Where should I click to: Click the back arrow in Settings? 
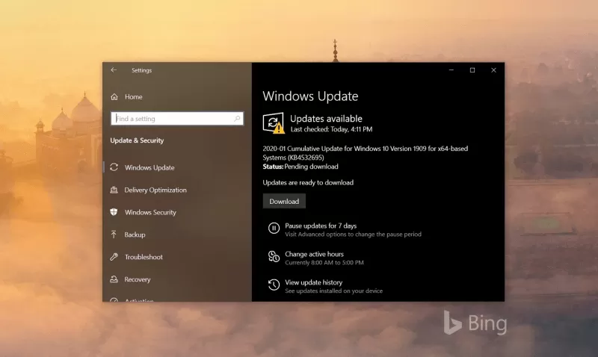pos(114,70)
